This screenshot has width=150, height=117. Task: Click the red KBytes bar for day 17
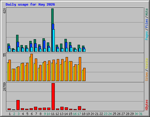(79, 108)
